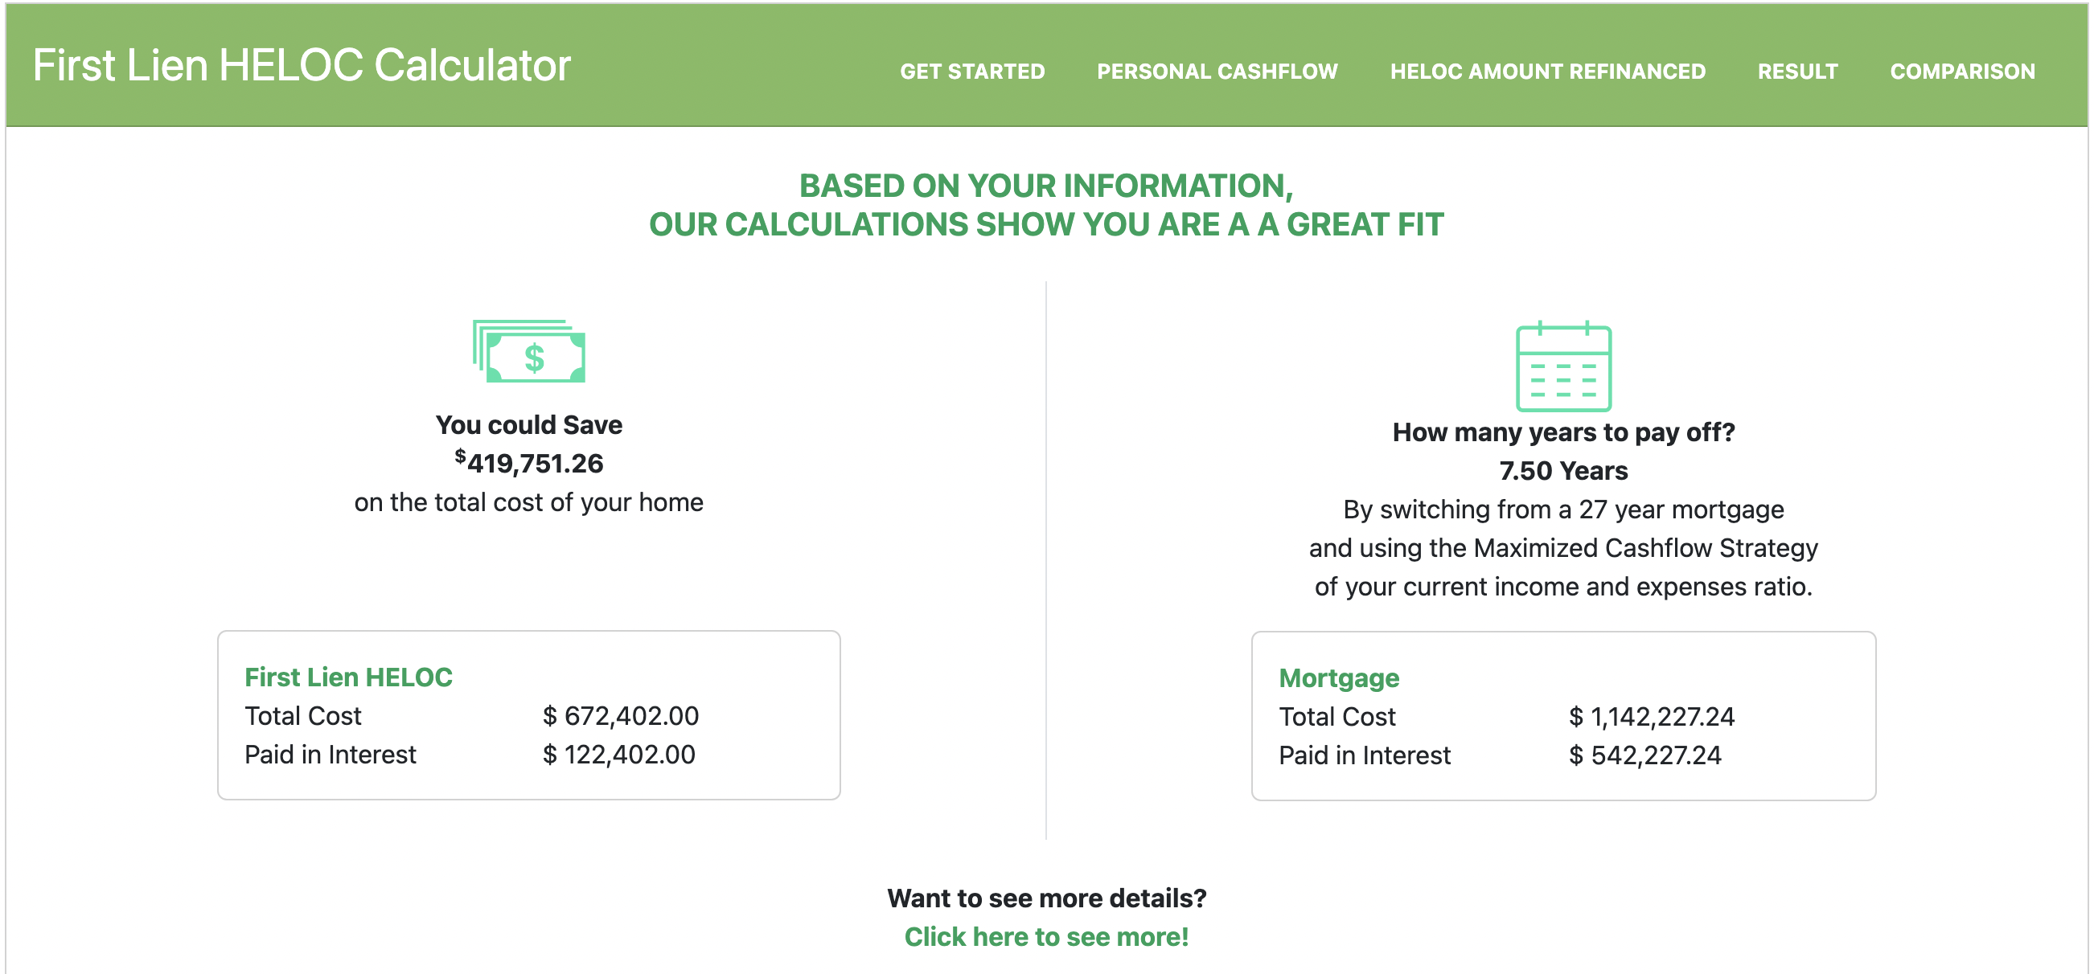Click the "Click here to see more!" link
2094x974 pixels.
pos(1046,937)
